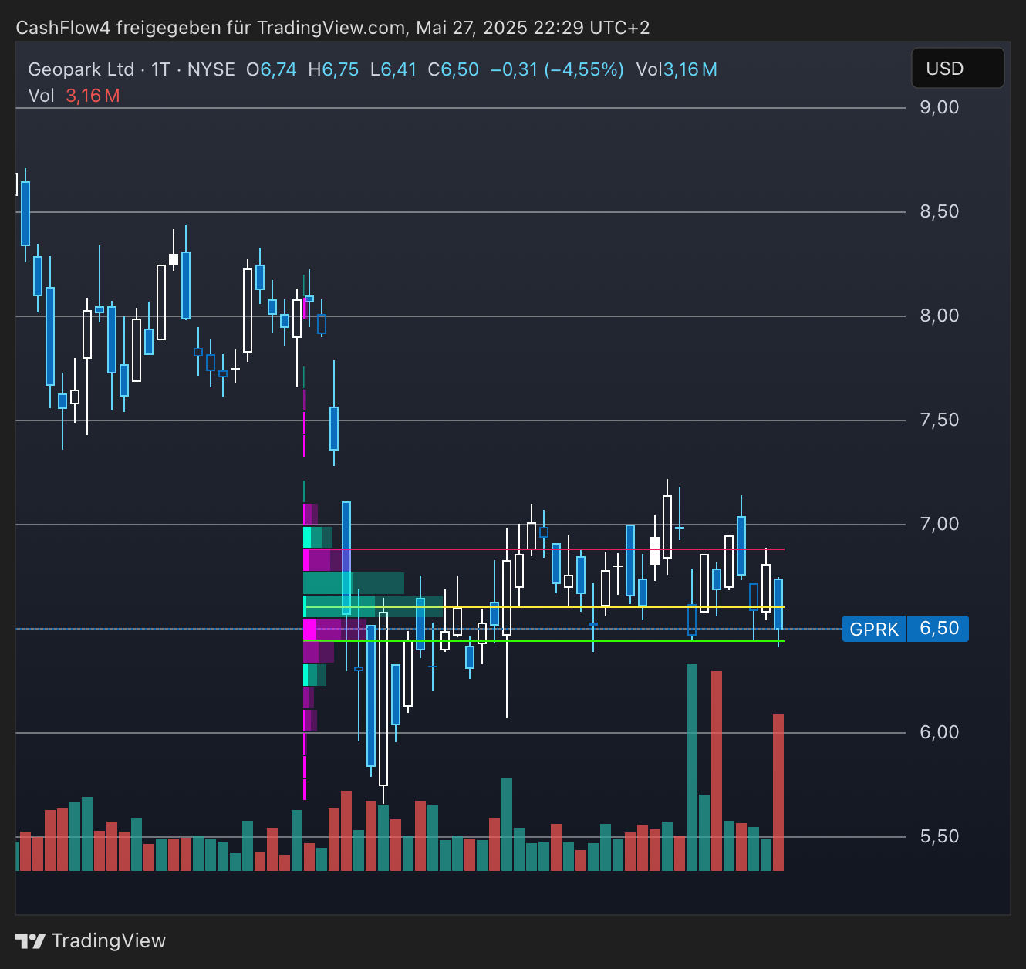Screen dimensions: 1026x969
Task: Click the close value C6,50
Action: click(x=454, y=69)
